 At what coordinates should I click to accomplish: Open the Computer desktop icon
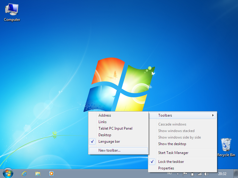[12, 13]
